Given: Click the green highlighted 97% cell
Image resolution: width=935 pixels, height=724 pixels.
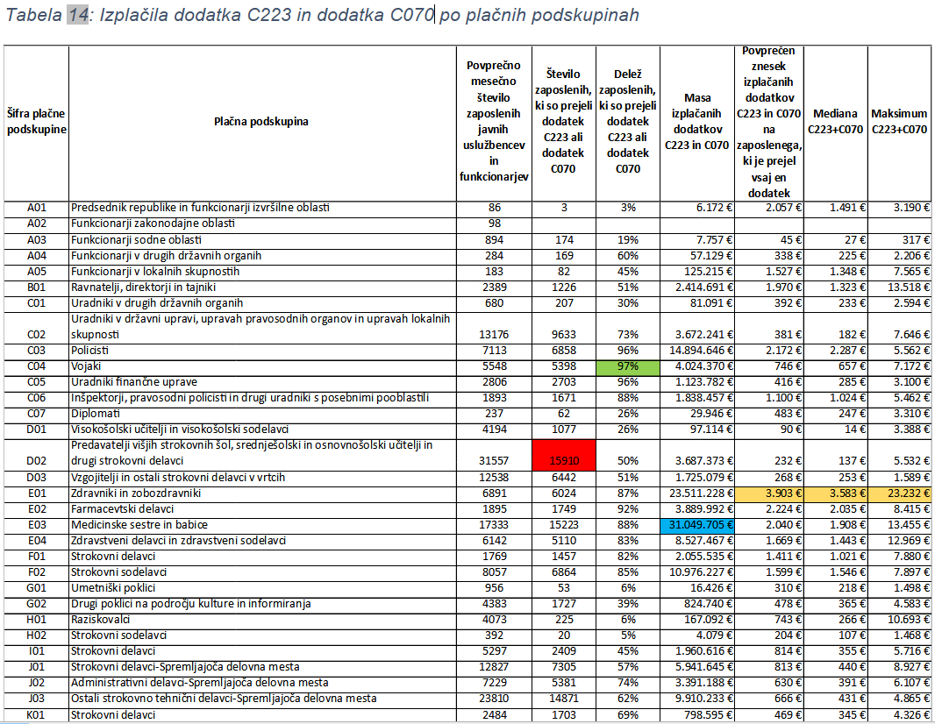Looking at the screenshot, I should [x=627, y=366].
